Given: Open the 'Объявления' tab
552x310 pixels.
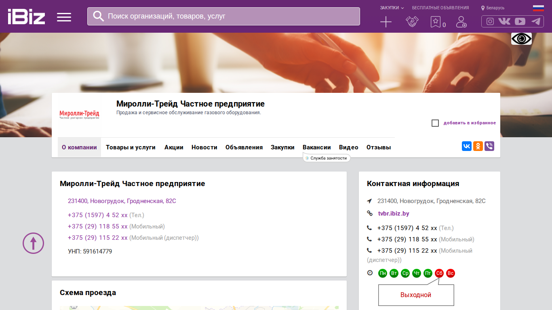Looking at the screenshot, I should click(x=244, y=147).
